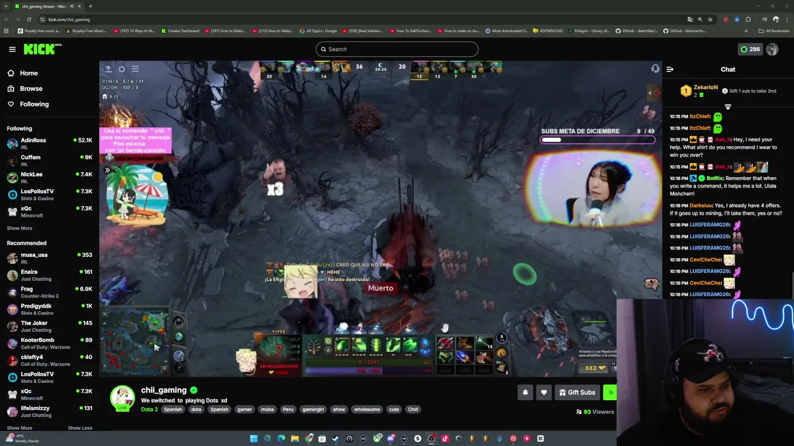The width and height of the screenshot is (794, 446).
Task: Click the 93 Viewers count
Action: (595, 412)
